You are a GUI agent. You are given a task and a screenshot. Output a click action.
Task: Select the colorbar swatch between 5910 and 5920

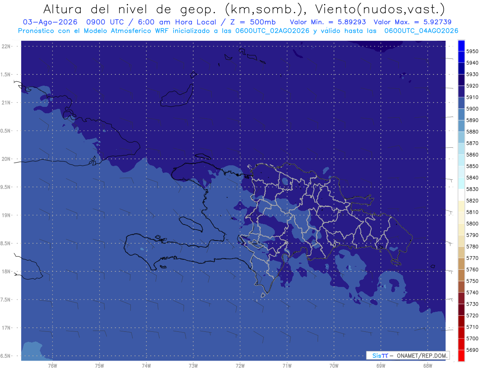[461, 92]
